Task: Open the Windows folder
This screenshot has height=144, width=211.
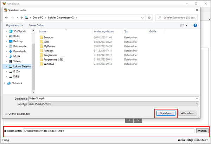Action: [x=49, y=64]
